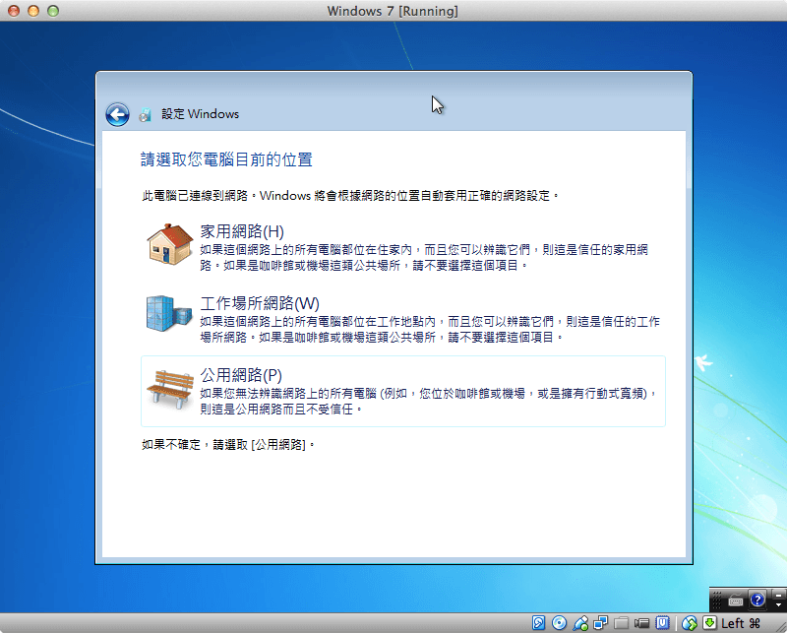787x633 pixels.
Task: Click the blue back arrow button
Action: [117, 113]
